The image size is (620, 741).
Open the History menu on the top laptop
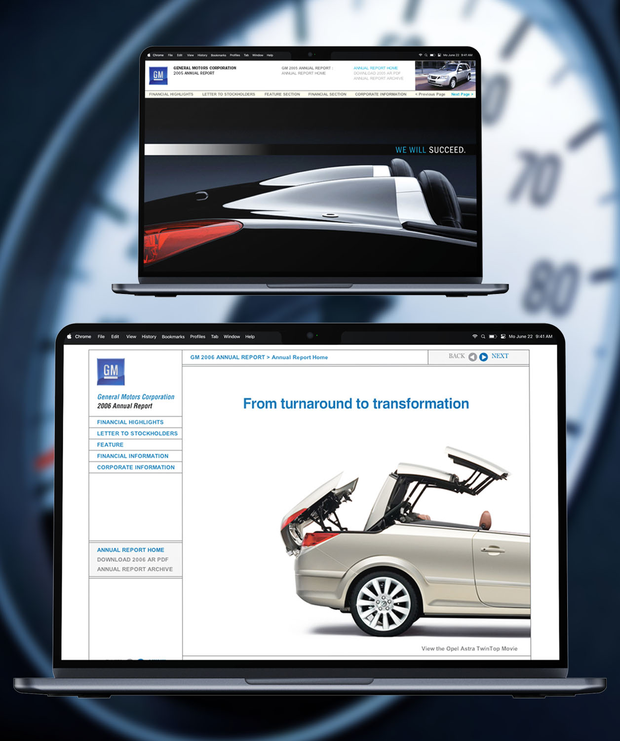coord(202,55)
